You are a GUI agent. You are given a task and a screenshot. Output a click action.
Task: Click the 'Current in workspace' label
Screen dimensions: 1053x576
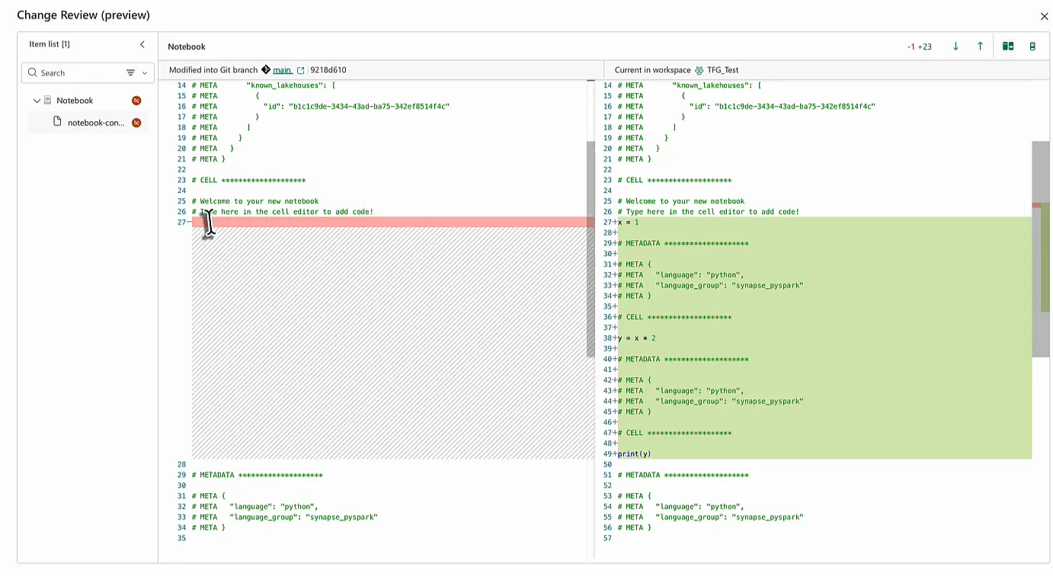pyautogui.click(x=653, y=70)
